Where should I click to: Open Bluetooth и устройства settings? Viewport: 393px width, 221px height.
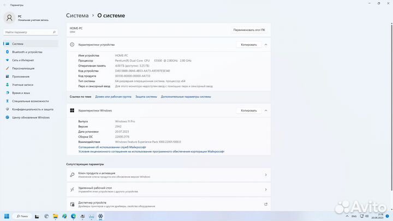[31, 52]
